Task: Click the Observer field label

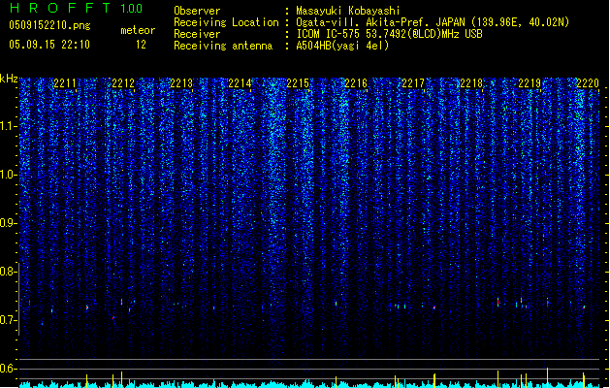Action: click(x=197, y=11)
